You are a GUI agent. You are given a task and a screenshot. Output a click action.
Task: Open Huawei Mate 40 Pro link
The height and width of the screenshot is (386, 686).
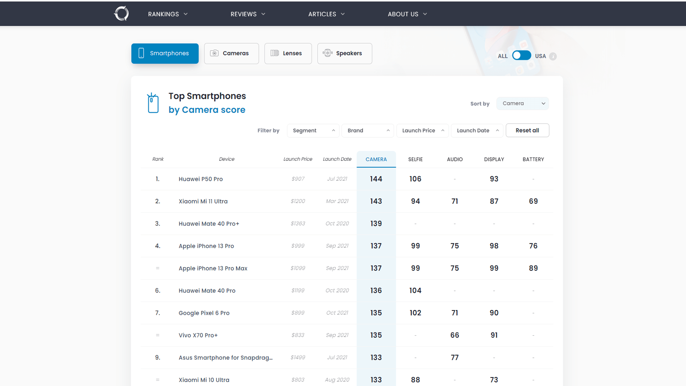[x=207, y=291]
